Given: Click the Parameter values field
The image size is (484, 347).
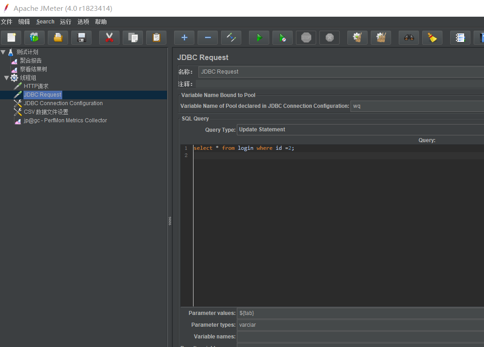Looking at the screenshot, I should [x=360, y=313].
